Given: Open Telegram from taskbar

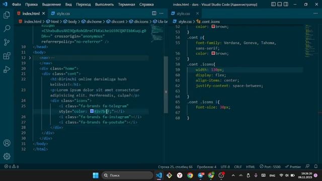Looking at the screenshot, I should pos(201,175).
